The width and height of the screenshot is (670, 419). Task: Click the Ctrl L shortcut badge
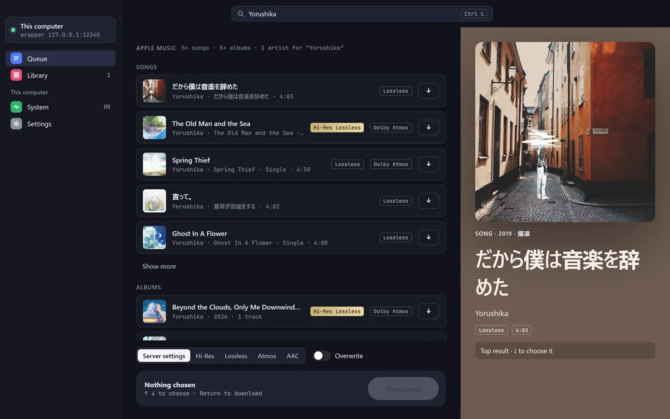coord(474,14)
